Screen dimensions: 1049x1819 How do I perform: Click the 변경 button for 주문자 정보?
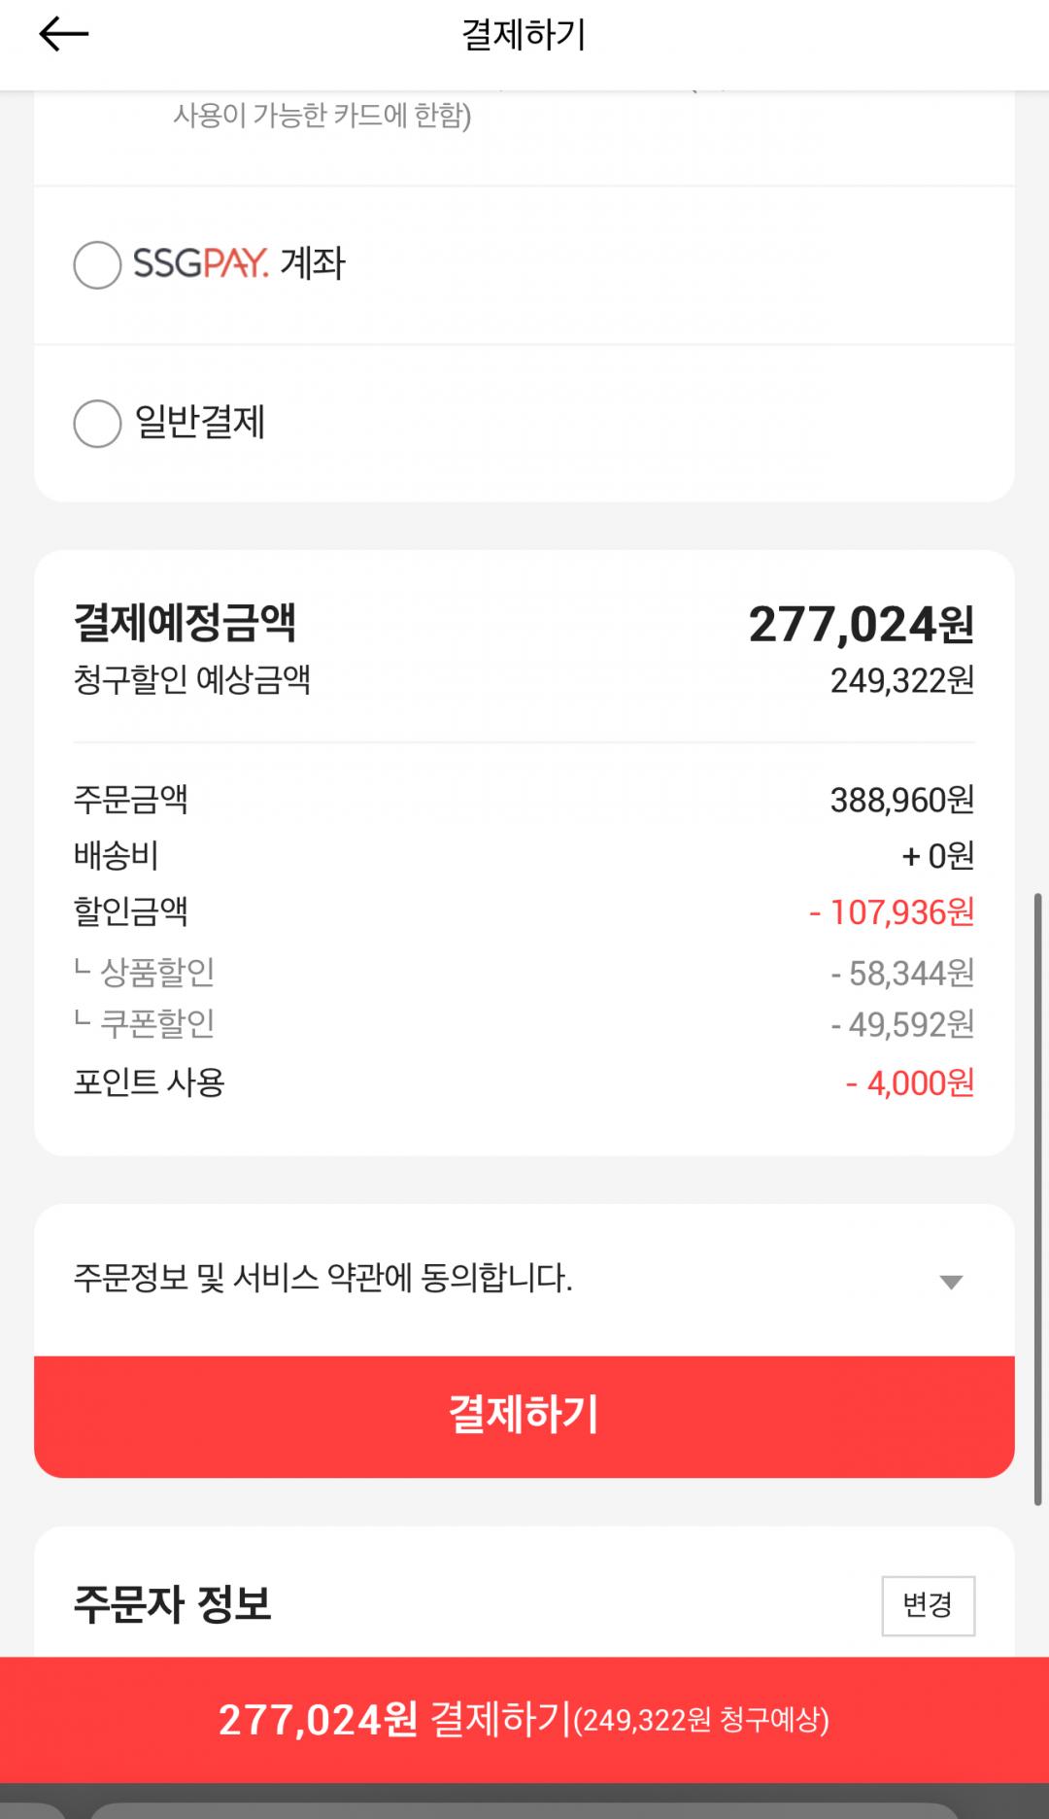pos(928,1605)
